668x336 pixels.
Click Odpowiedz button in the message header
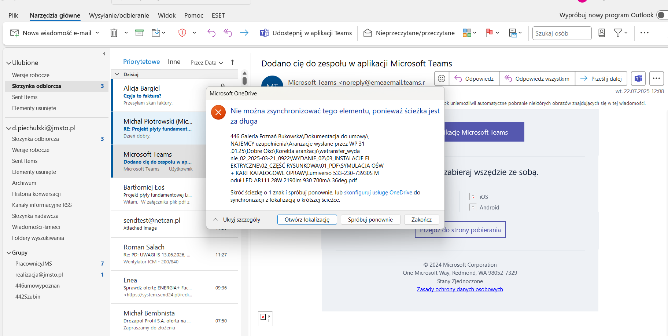point(474,78)
